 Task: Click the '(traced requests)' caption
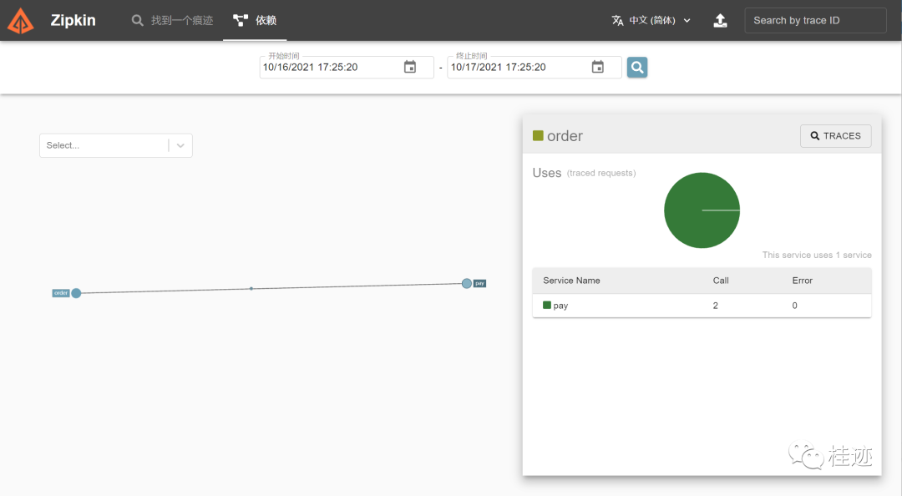pyautogui.click(x=601, y=173)
